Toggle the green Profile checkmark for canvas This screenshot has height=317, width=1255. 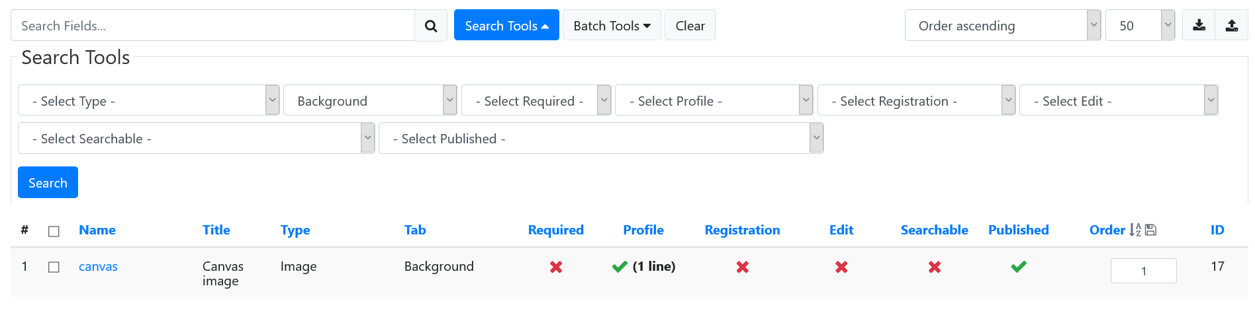tap(620, 267)
